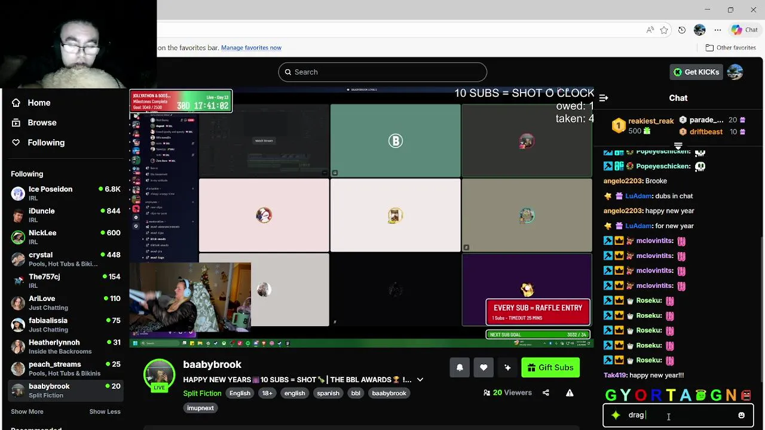Insert the green angel halo emote
The image size is (765, 430).
700,395
